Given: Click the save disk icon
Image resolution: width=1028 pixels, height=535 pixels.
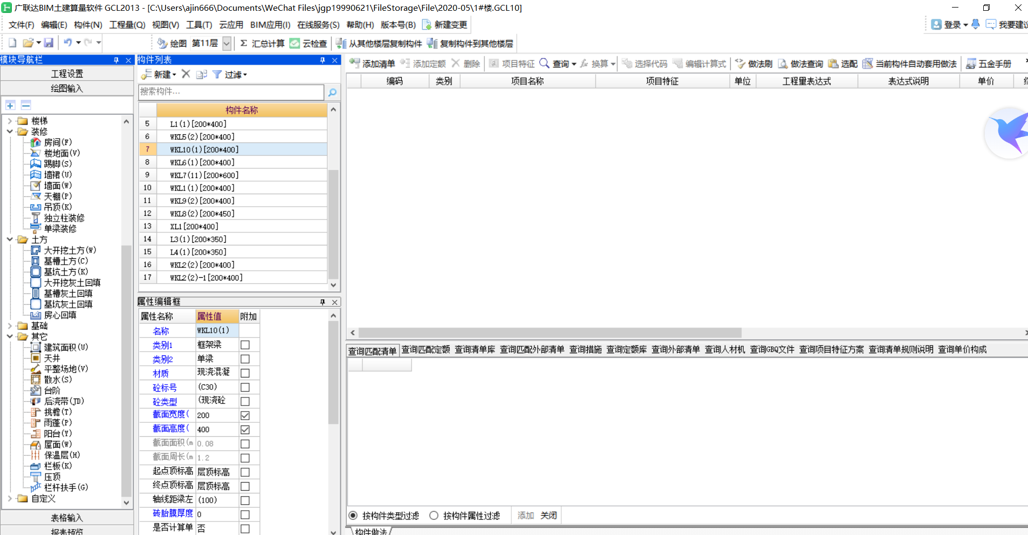Looking at the screenshot, I should (x=49, y=43).
